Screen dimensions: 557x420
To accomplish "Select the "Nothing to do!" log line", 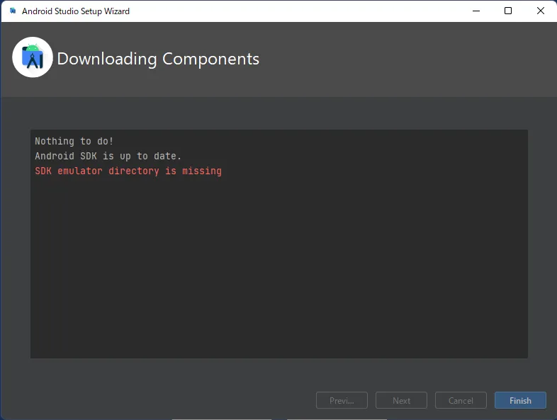I will point(74,142).
